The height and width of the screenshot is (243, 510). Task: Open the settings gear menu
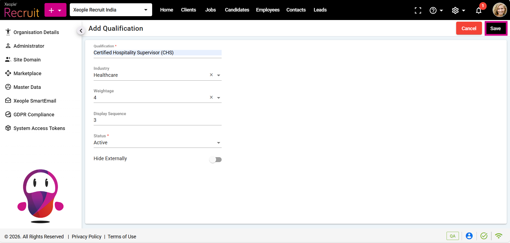click(458, 10)
